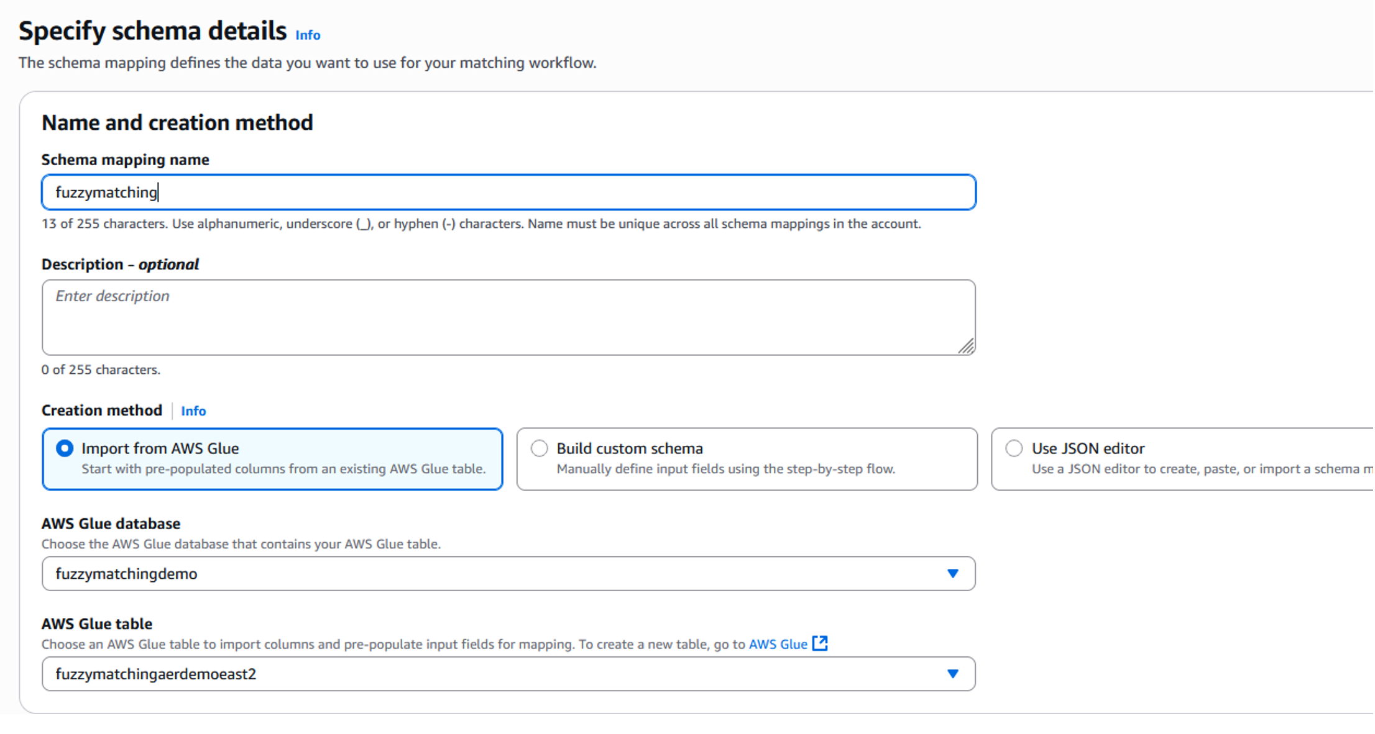Click Manually define input fields card text
This screenshot has height=734, width=1375.
725,469
